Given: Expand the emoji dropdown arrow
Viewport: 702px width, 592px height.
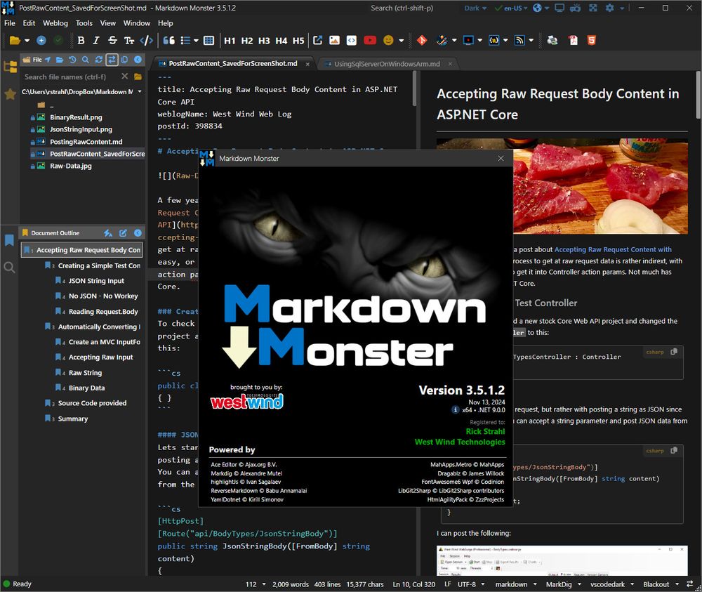Looking at the screenshot, I should coord(401,41).
